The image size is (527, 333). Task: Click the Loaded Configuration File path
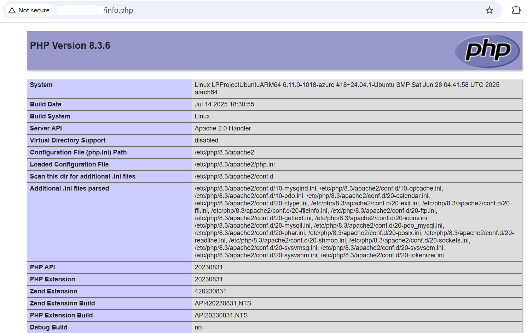point(234,164)
